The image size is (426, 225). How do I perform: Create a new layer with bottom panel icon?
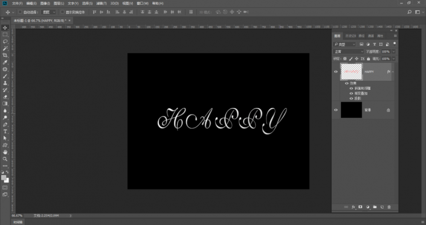click(x=382, y=207)
